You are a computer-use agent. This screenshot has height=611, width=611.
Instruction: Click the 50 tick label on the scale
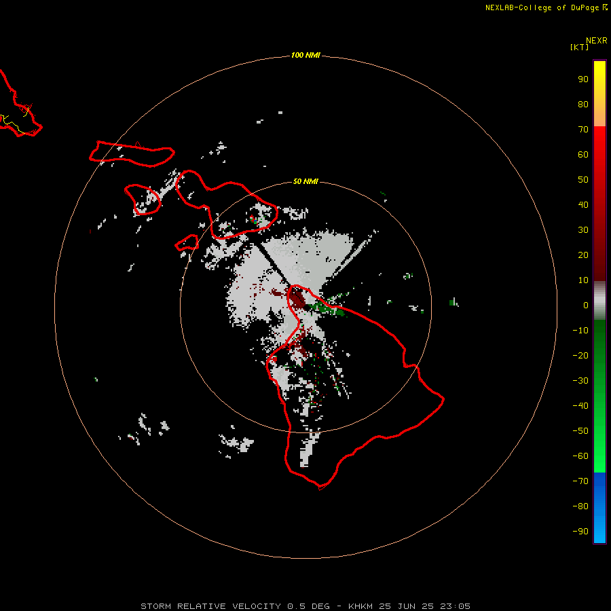pos(583,180)
